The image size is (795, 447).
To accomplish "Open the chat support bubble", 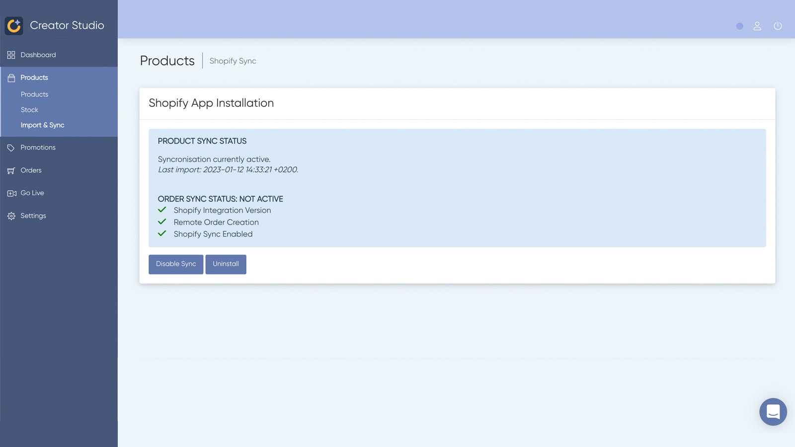I will (x=773, y=412).
